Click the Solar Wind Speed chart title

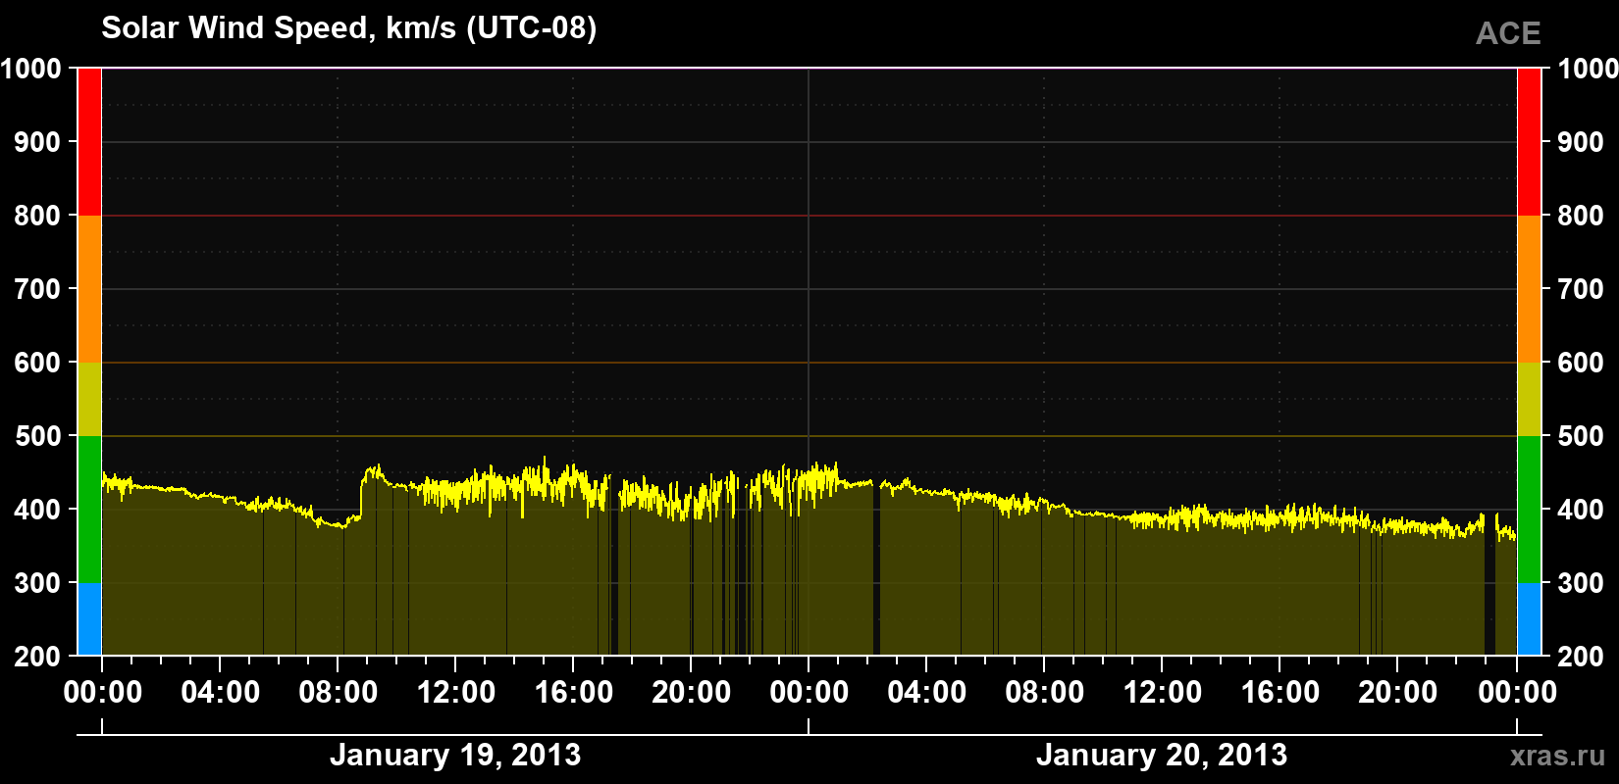pyautogui.click(x=348, y=27)
